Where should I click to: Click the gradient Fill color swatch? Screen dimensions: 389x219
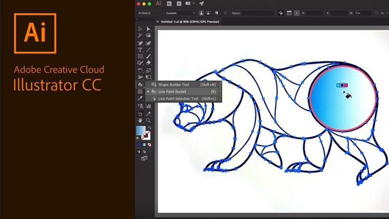[x=141, y=131]
